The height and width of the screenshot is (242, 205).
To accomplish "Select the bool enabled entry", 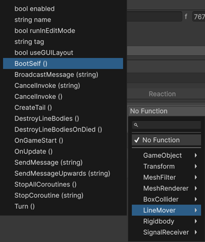I will [63, 9].
